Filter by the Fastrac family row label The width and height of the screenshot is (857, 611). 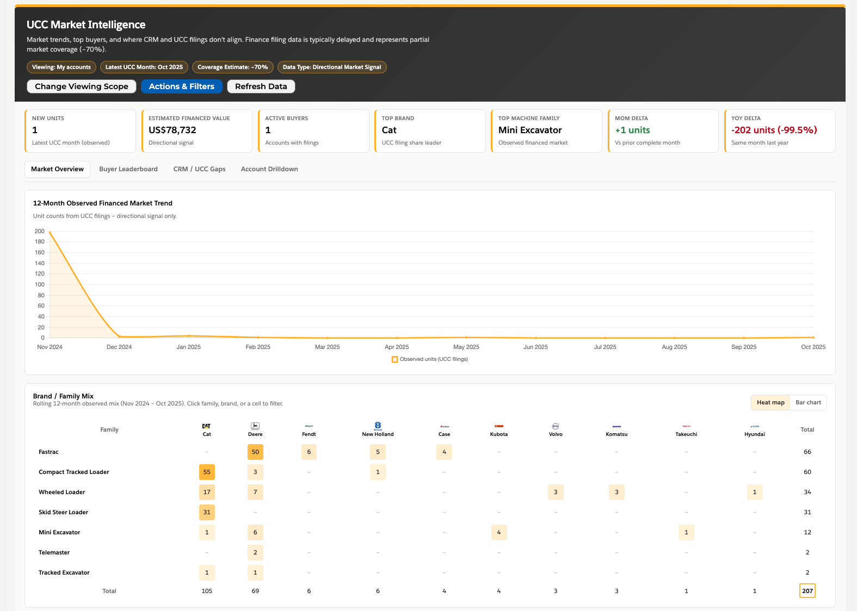[48, 452]
